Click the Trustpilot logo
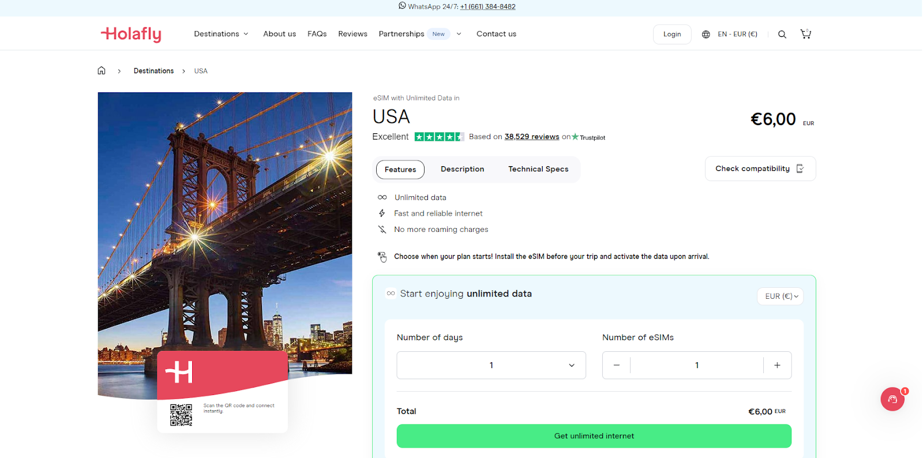 coord(588,137)
